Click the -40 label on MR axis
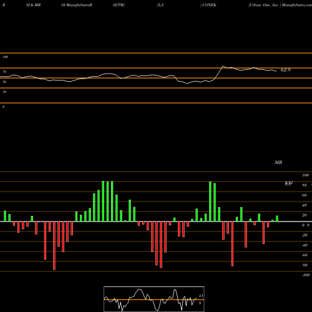 305,245
